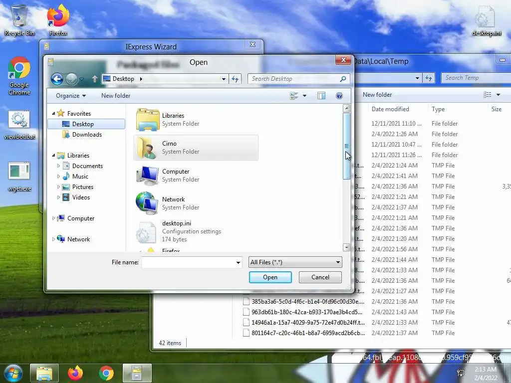Sort by Date modified column in Temp window
Viewport: 511px width, 383px height.
coord(390,109)
